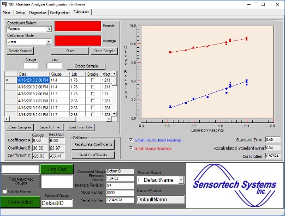285x216 pixels.
Task: Select the Calibration tab
Action: tap(81, 12)
